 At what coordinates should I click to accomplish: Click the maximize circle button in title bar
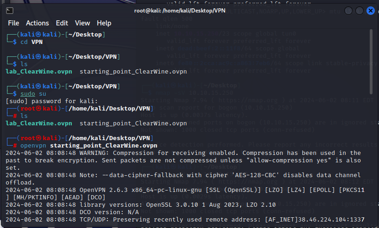(360, 11)
